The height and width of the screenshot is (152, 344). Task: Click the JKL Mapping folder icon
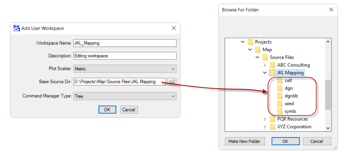point(272,73)
